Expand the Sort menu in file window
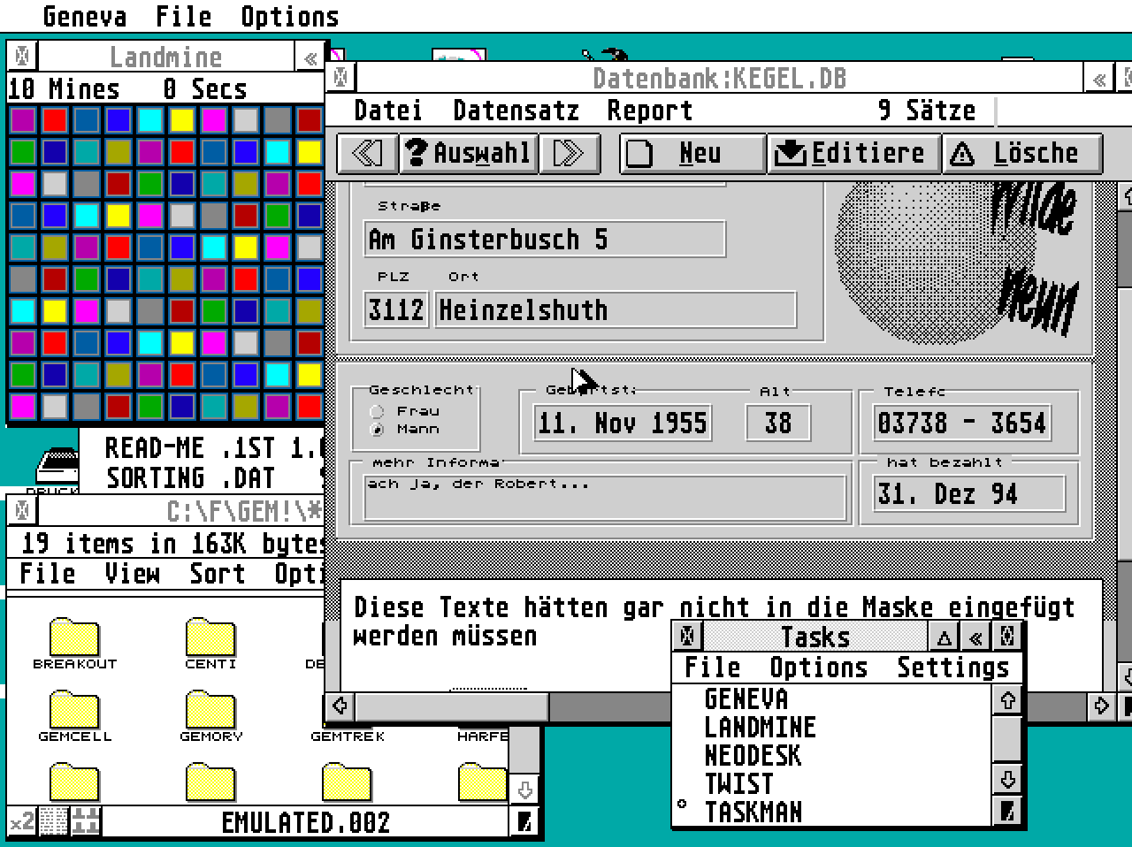 [x=217, y=574]
